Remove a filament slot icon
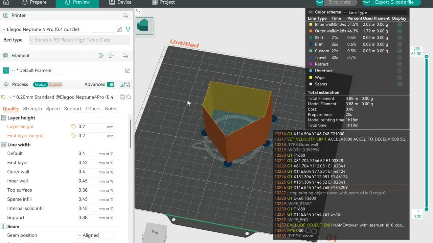This screenshot has width=433, height=243. 111,55
